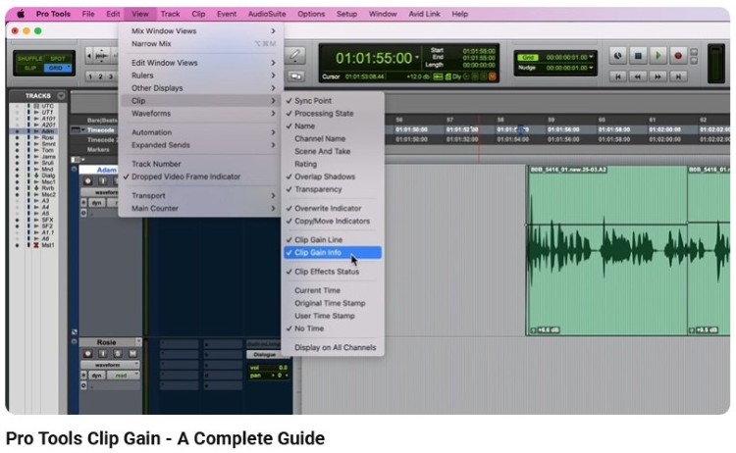The image size is (736, 453).
Task: Click the freeze button beside Rosie's dyn
Action: pyautogui.click(x=83, y=376)
